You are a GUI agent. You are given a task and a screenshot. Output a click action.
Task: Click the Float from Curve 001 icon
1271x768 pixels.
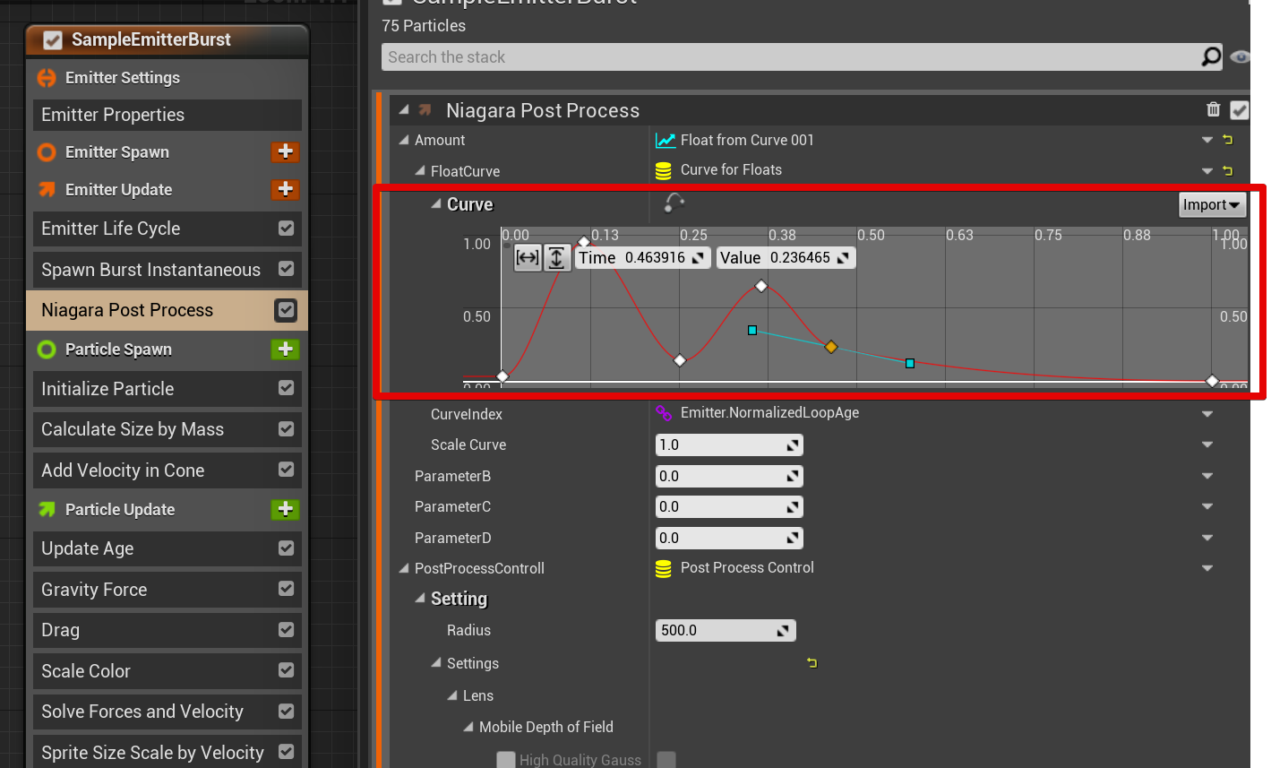tap(665, 140)
